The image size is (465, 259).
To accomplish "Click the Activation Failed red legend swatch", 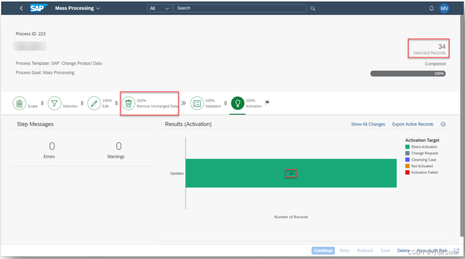I will [407, 172].
